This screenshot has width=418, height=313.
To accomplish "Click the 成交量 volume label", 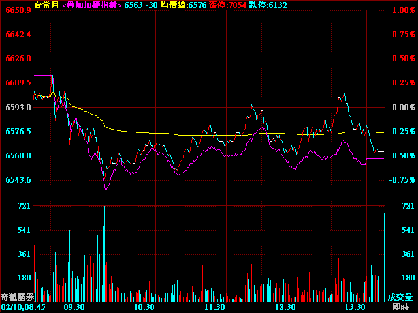I will coord(400,297).
